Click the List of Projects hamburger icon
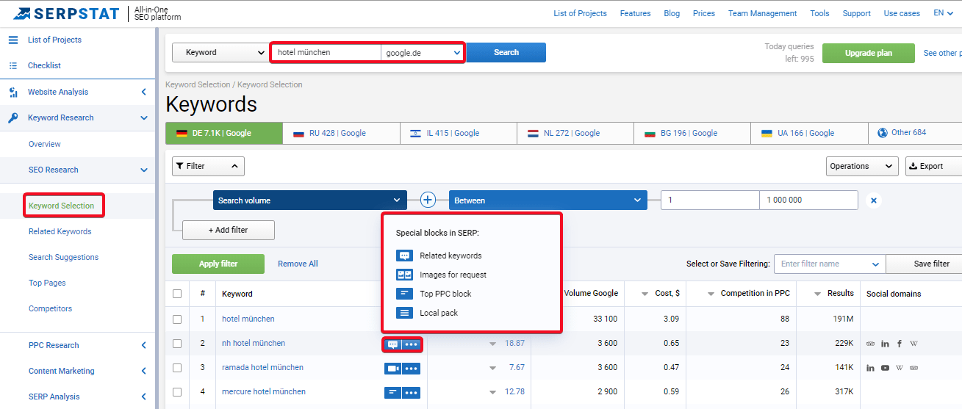Viewport: 962px width, 409px height. click(x=13, y=40)
